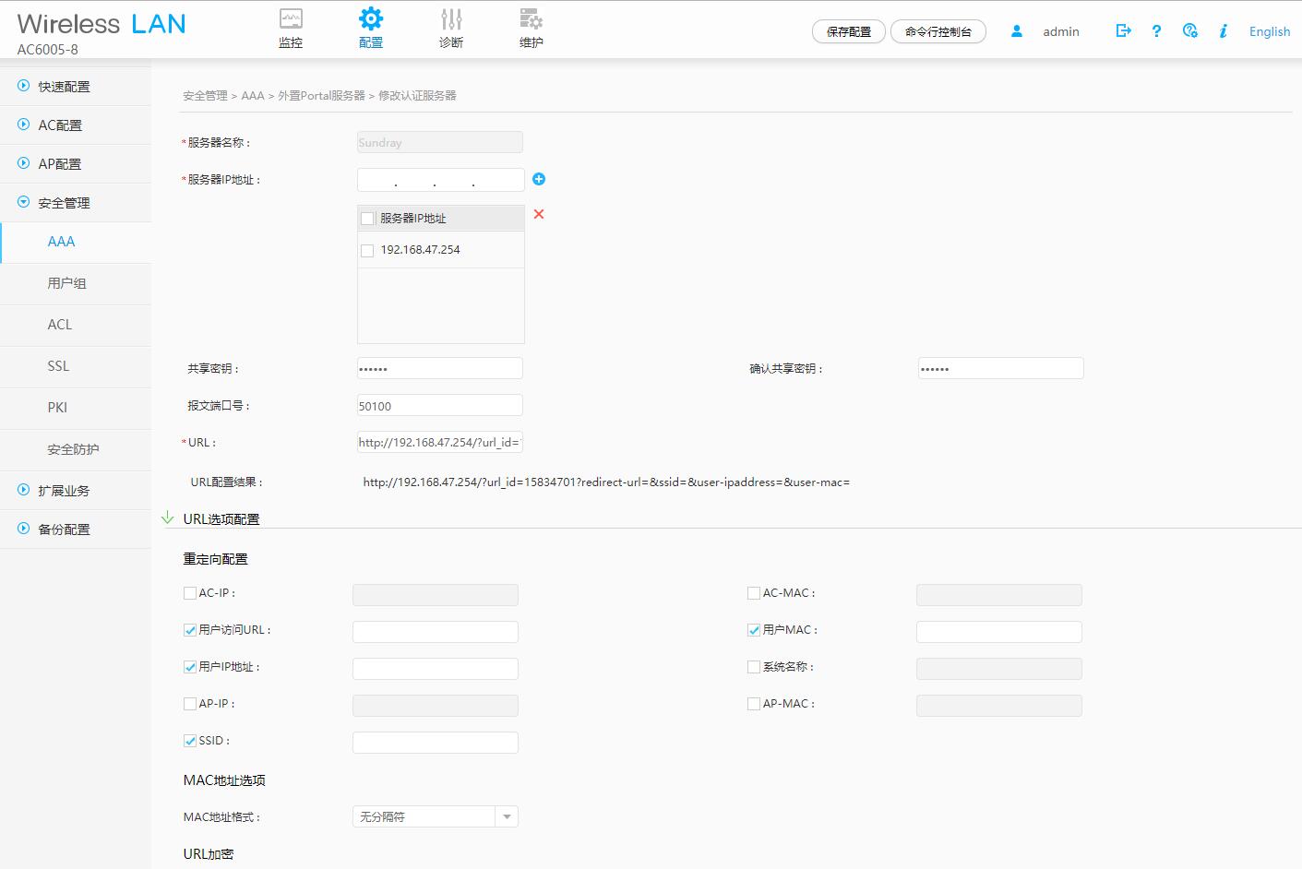Click the 用户IP地址 text field
This screenshot has width=1302, height=869.
tap(436, 669)
